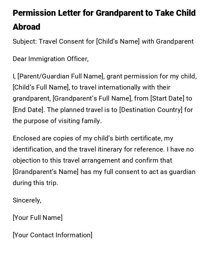Click the [Grandparent's Full Name] placeholder

point(92,98)
